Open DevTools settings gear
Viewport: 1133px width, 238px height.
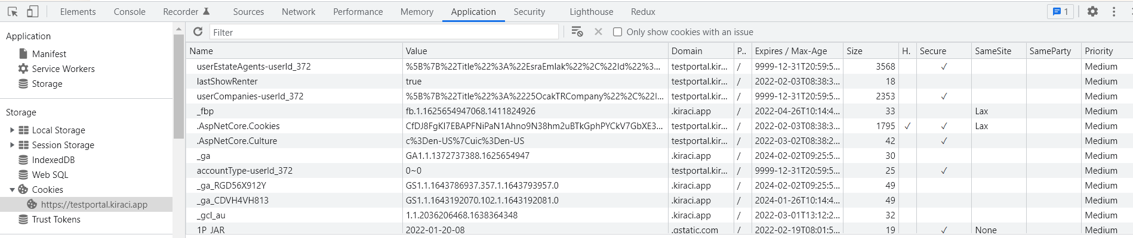pyautogui.click(x=1092, y=11)
